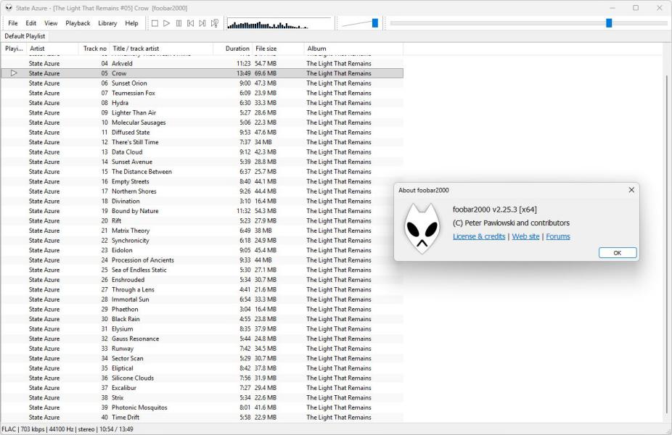This screenshot has height=435, width=672.
Task: Click the seekbar position handle
Action: tap(609, 23)
